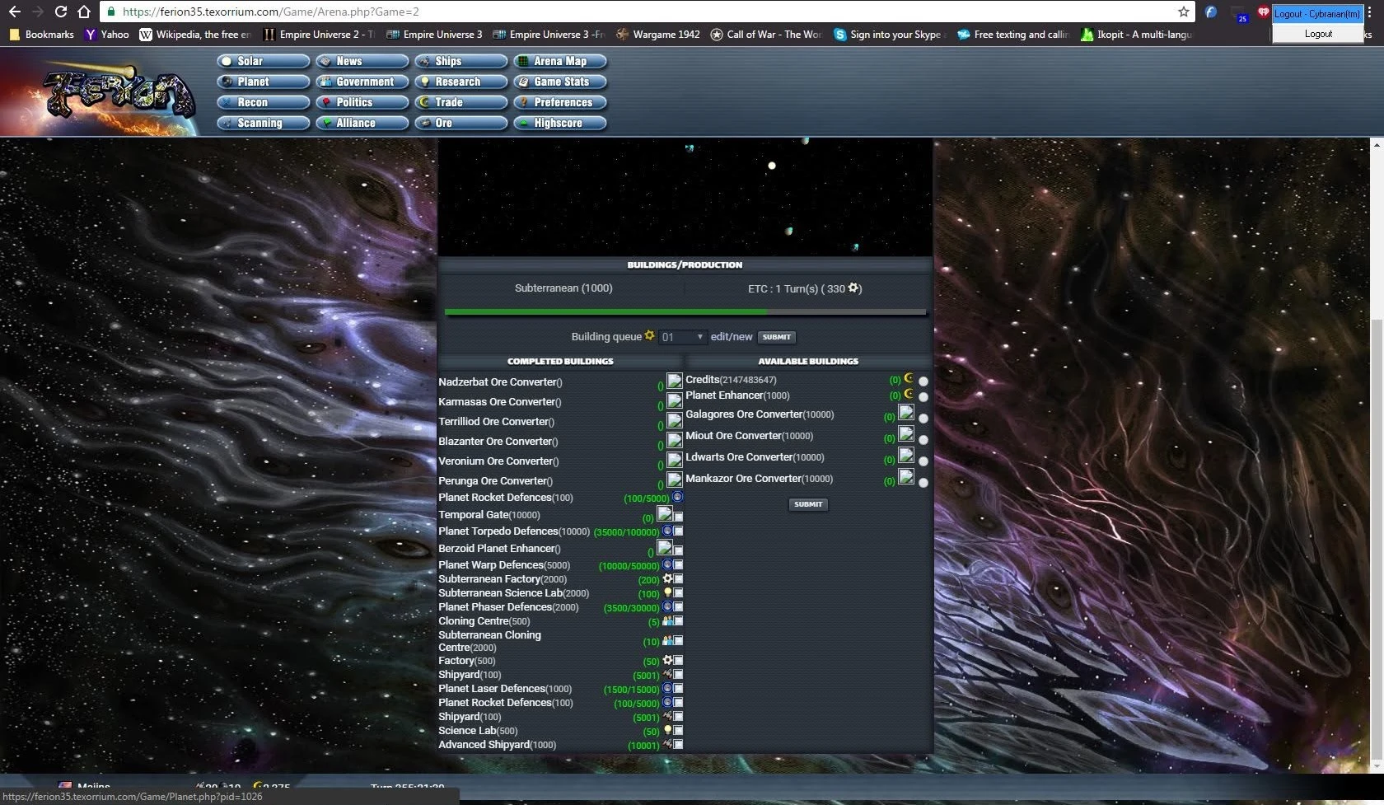Submit the building queue selection

(x=776, y=337)
